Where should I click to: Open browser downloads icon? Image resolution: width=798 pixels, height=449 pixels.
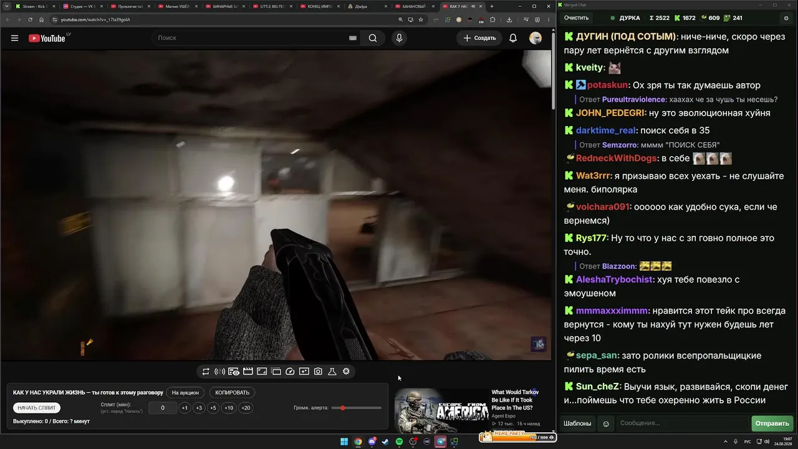point(509,19)
